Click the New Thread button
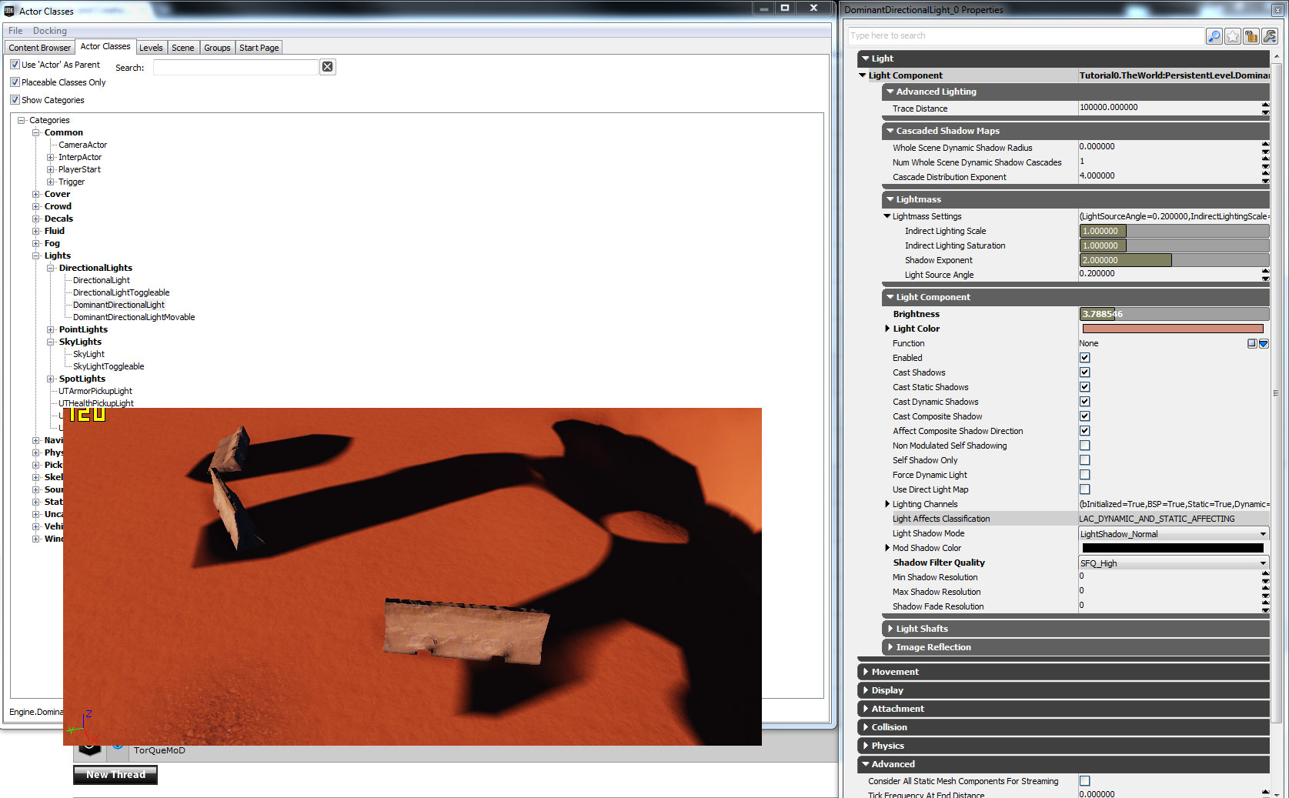The width and height of the screenshot is (1289, 798). pos(115,774)
